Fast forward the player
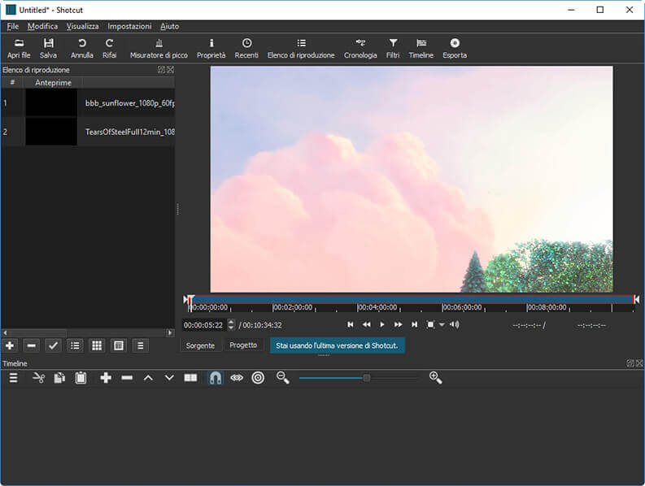Image resolution: width=645 pixels, height=486 pixels. pos(399,325)
